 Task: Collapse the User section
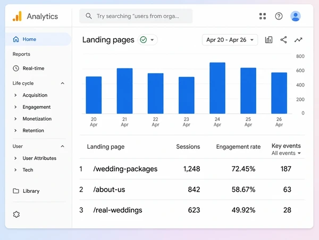63,147
